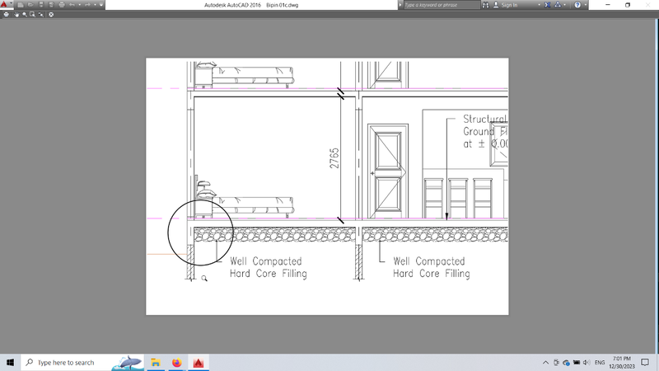Click the left 'Well Compacted Hard Core Filling' label

tap(269, 267)
